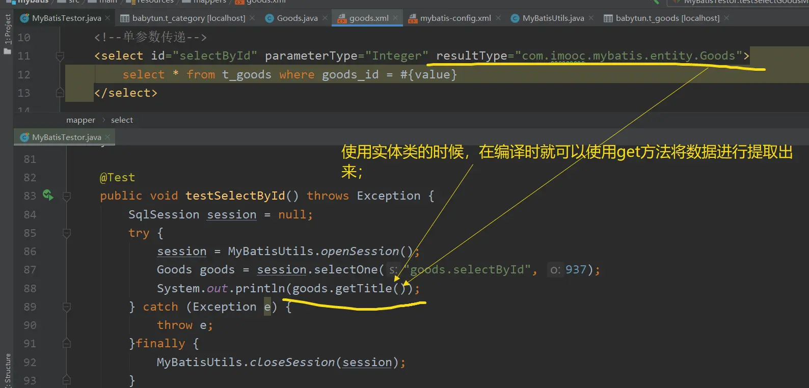
Task: Click the getTitle method call
Action: (x=363, y=289)
